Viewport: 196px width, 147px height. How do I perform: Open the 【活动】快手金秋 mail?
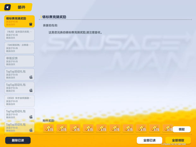(x=19, y=101)
